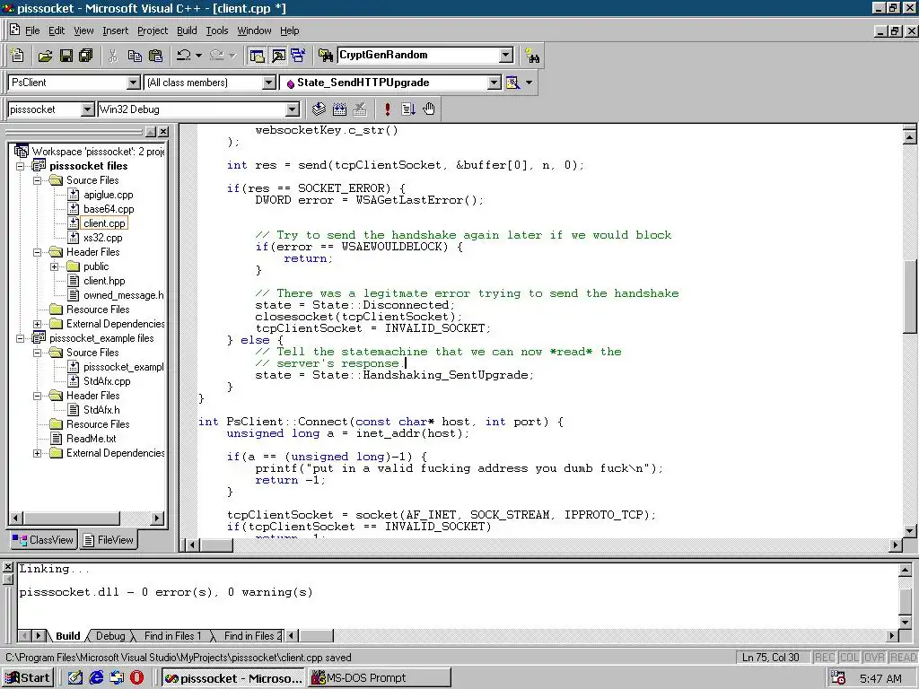Click the Copy toolbar icon
The width and height of the screenshot is (919, 689).
click(x=135, y=56)
